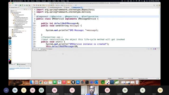Open Microsoft Teams from the dock
The height and width of the screenshot is (95, 169).
92,82
